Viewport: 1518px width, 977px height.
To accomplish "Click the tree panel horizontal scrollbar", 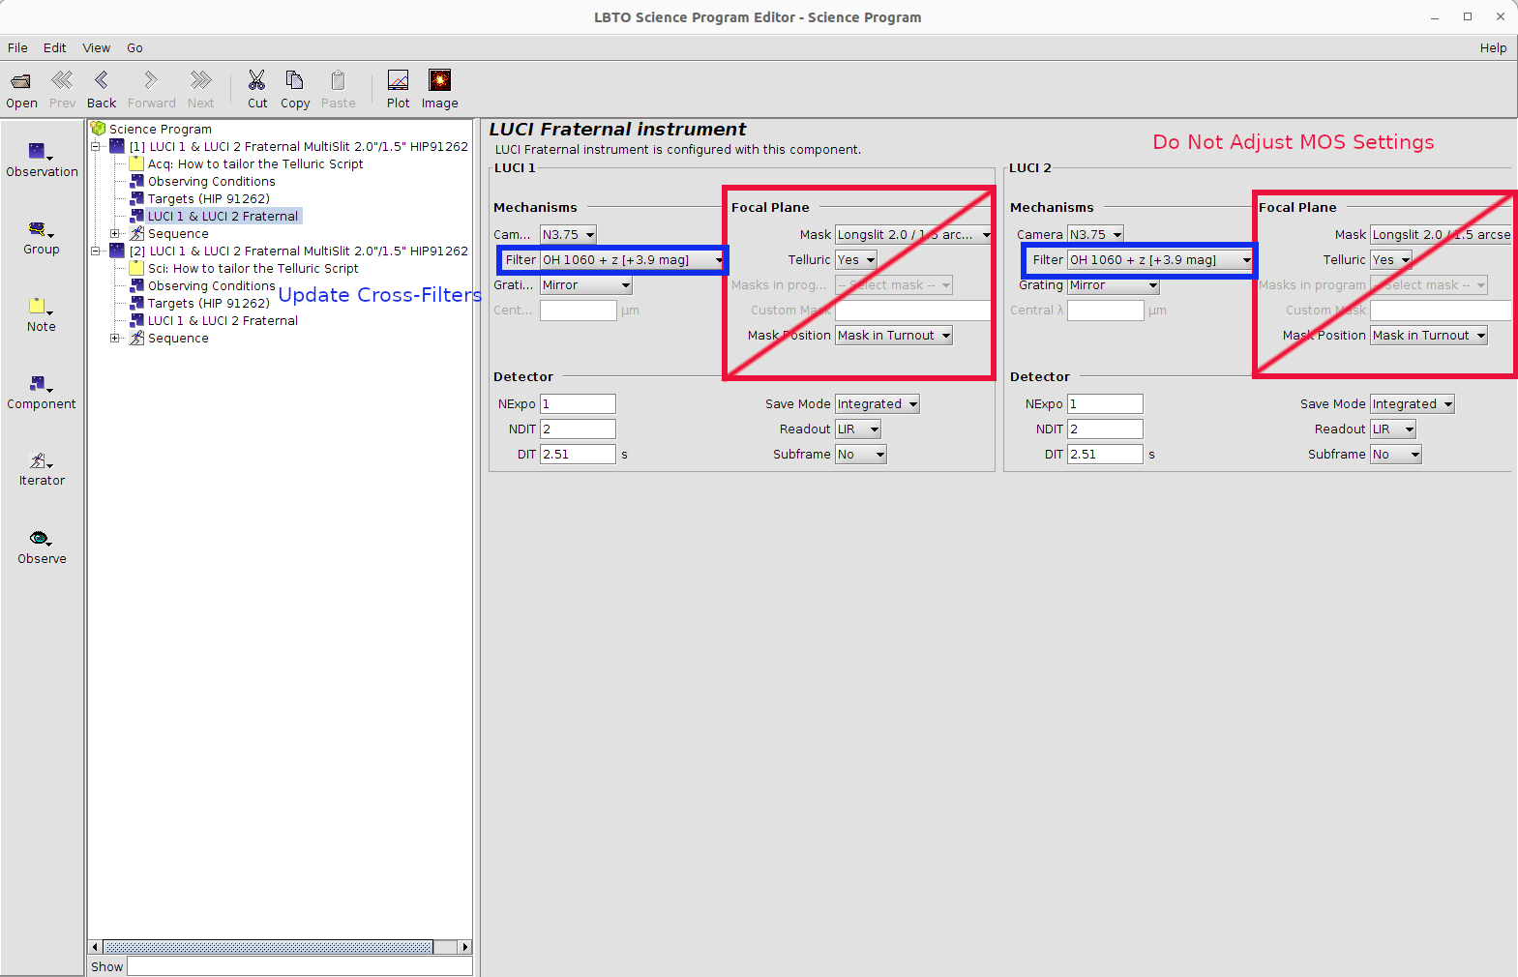I will coord(268,947).
